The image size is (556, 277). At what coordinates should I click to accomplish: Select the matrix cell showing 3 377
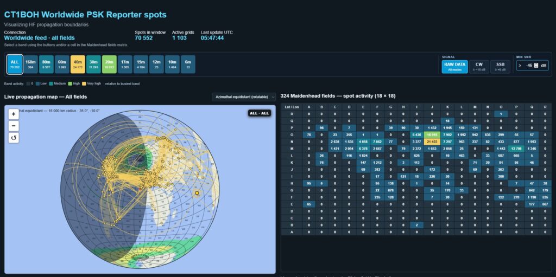[x=416, y=141]
